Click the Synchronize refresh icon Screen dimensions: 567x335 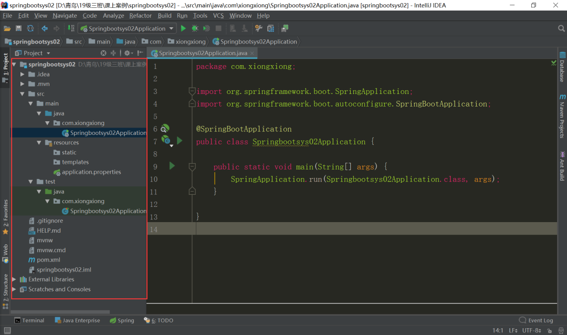(30, 28)
